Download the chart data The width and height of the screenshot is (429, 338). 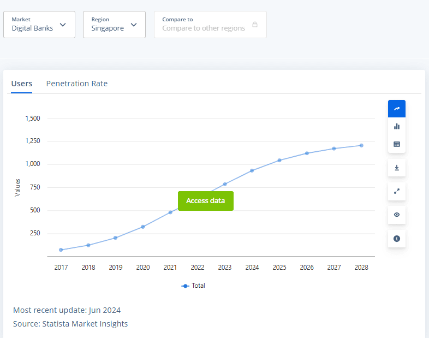[396, 168]
